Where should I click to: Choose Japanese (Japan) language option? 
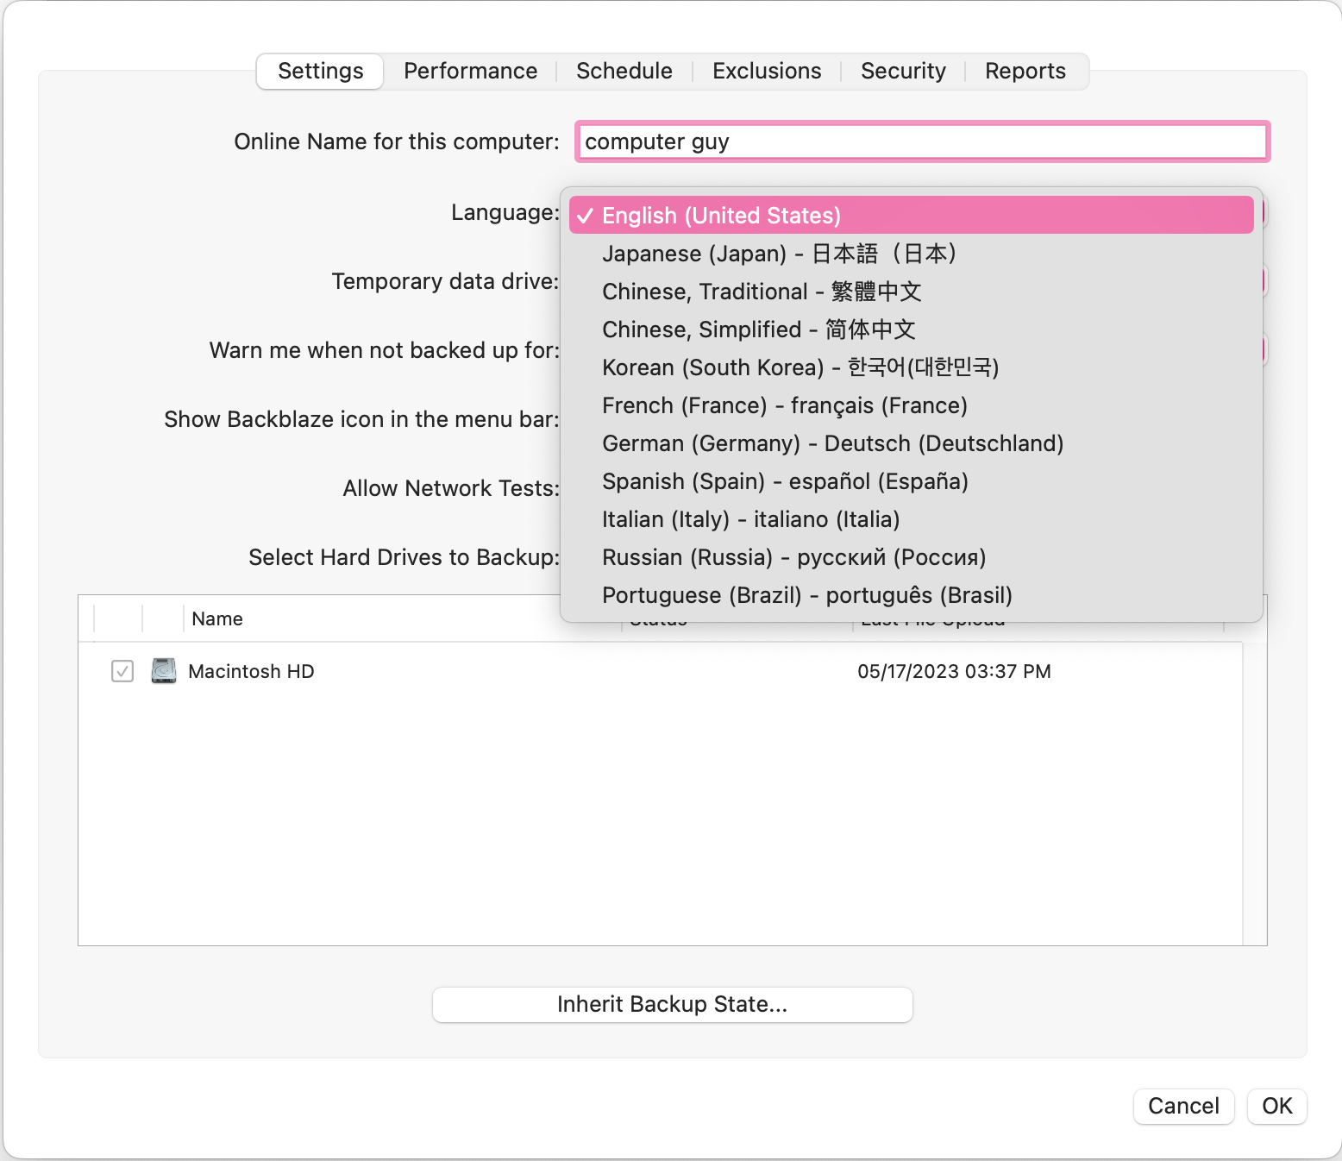click(912, 254)
